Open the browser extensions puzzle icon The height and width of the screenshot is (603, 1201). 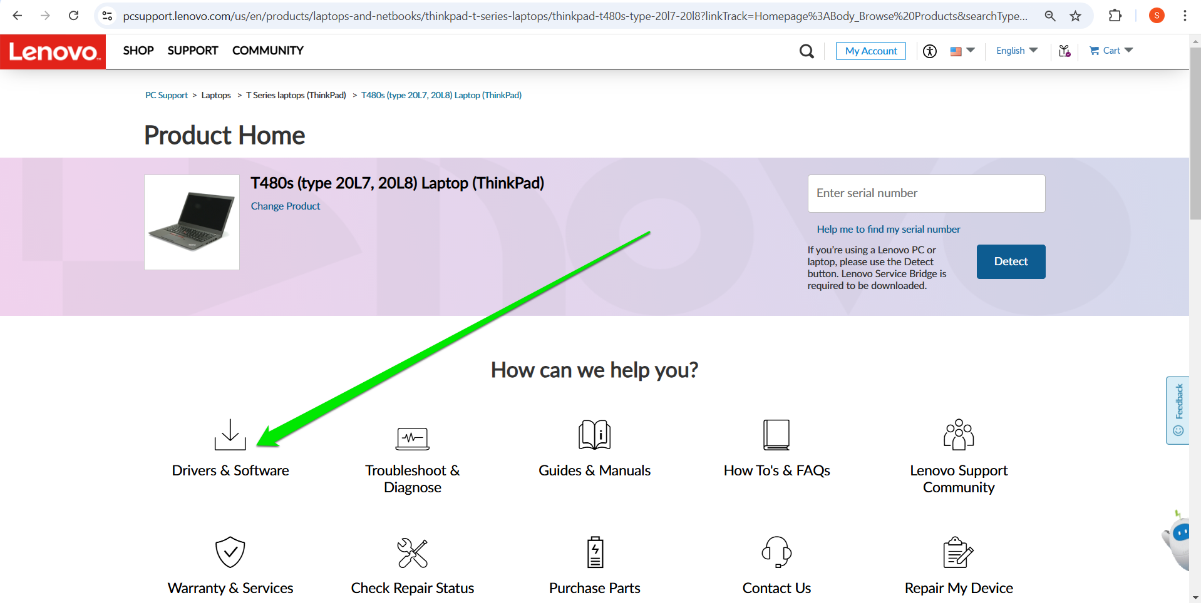1115,16
